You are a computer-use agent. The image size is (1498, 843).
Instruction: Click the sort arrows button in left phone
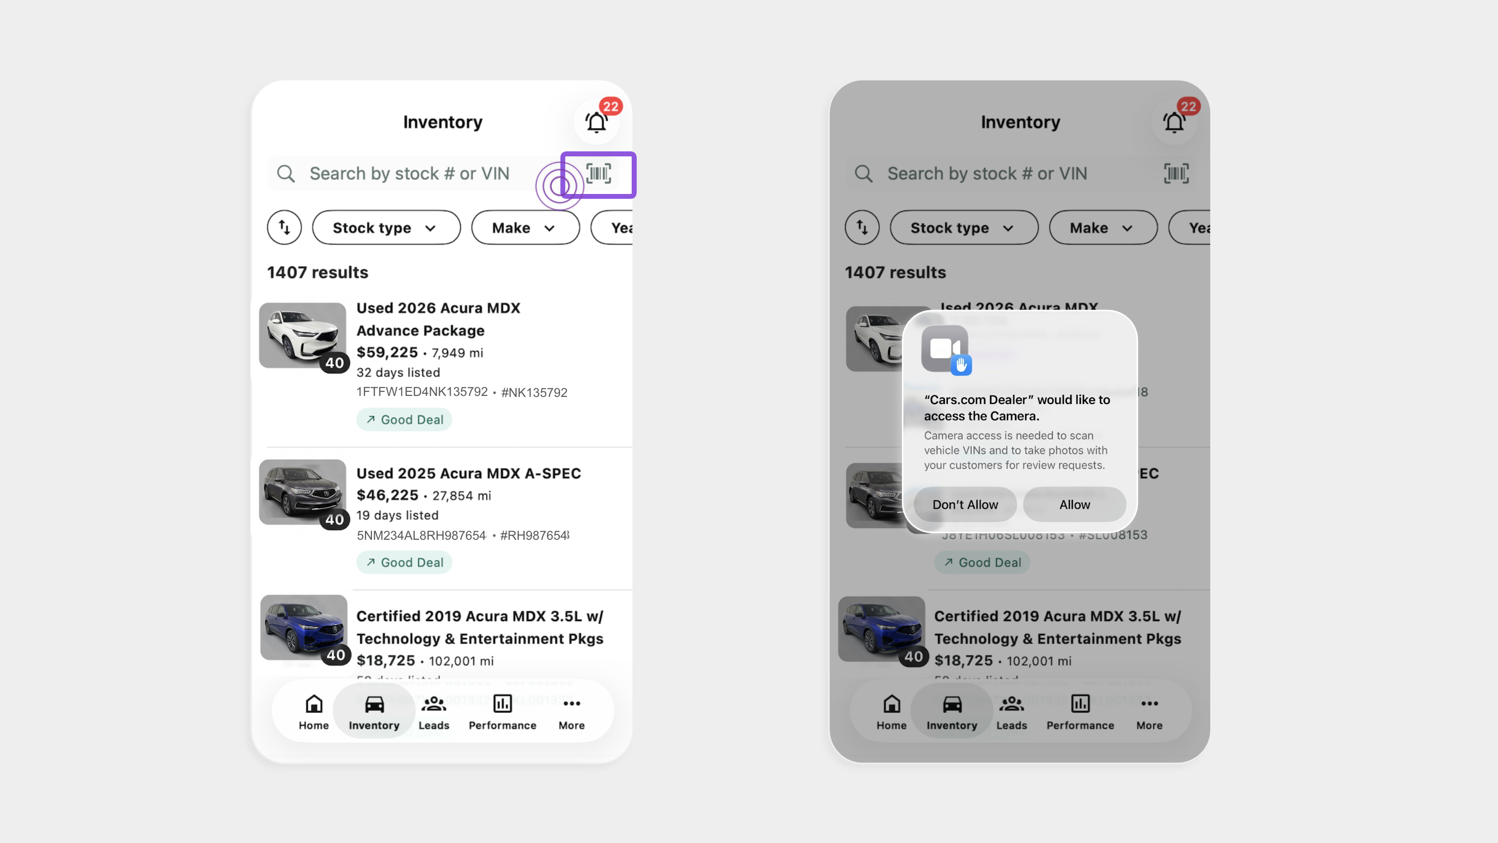(284, 228)
